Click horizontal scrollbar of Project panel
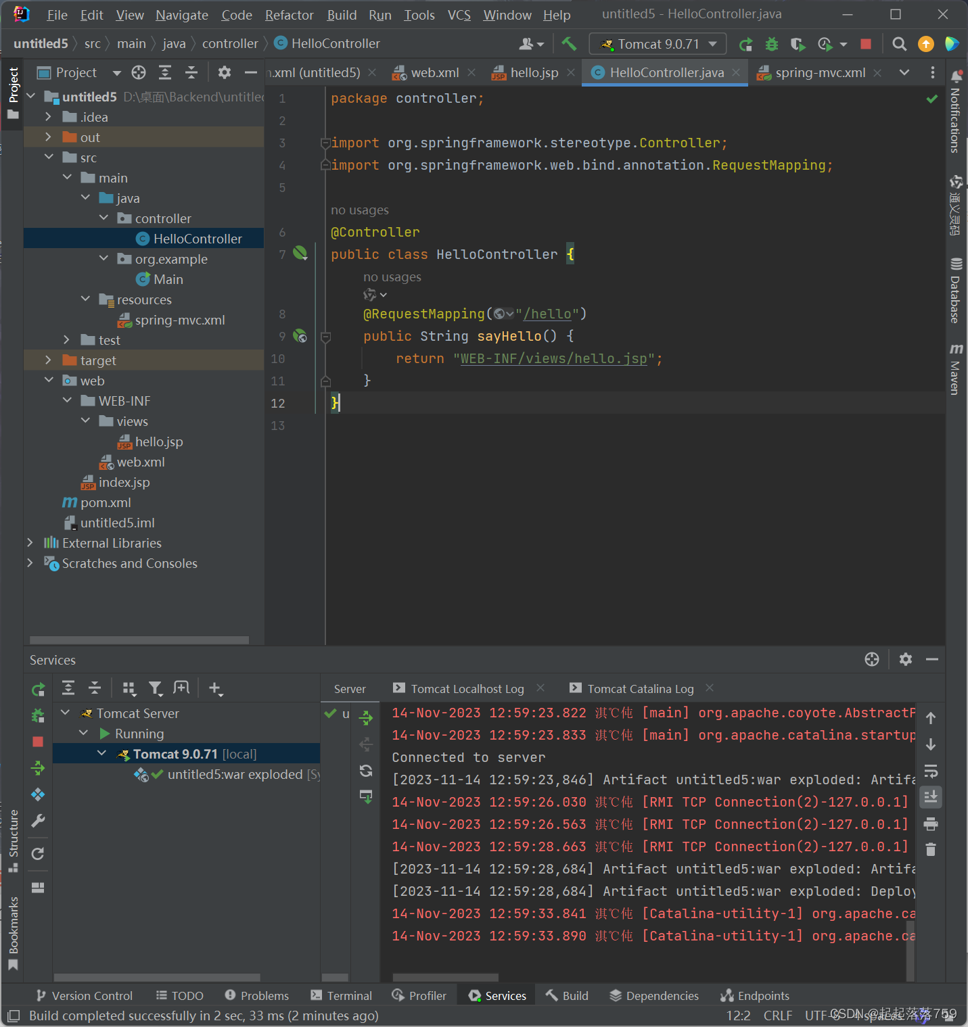968x1027 pixels. point(139,640)
